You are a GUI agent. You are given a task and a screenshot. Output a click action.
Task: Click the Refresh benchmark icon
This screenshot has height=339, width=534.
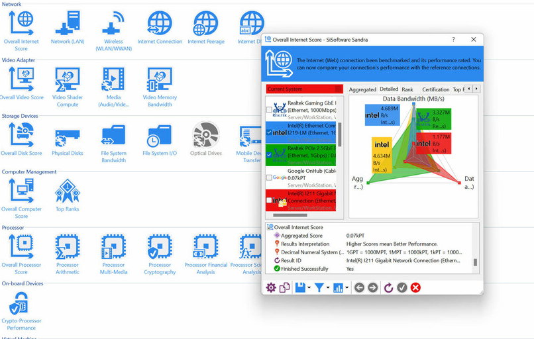pyautogui.click(x=388, y=287)
